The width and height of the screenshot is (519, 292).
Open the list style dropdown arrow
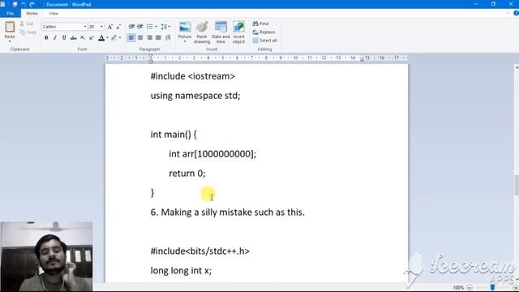(x=156, y=27)
